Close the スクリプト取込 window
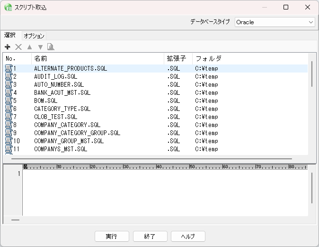 (308, 7)
